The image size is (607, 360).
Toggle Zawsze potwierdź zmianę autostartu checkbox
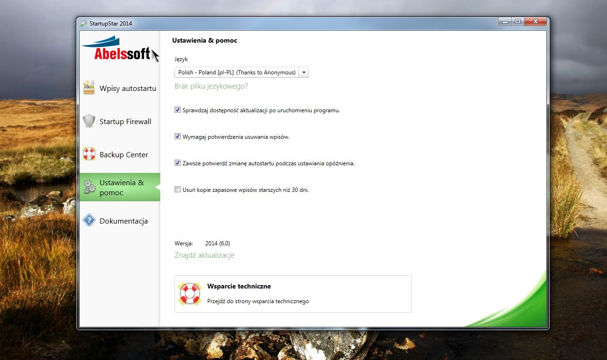[178, 163]
